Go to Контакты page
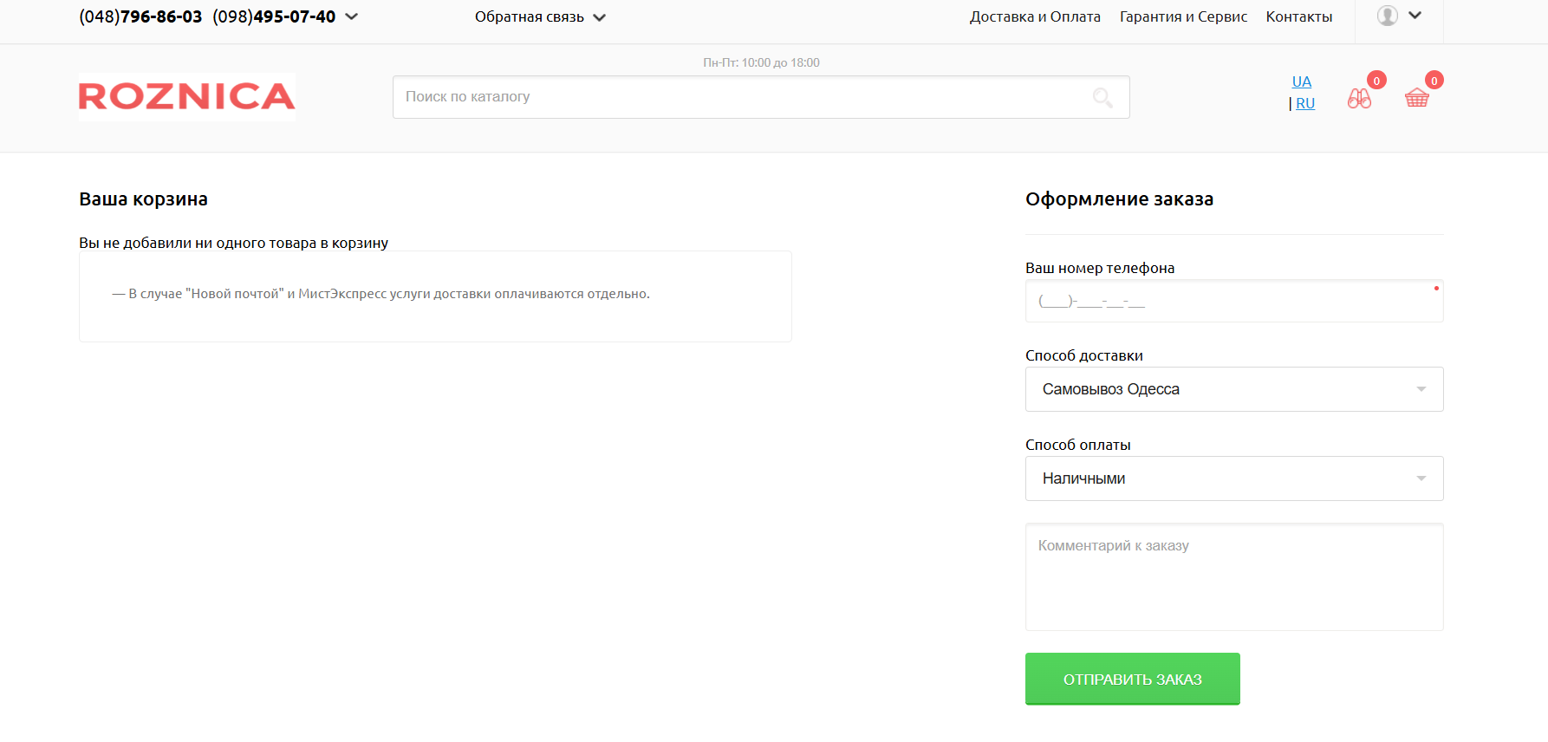This screenshot has width=1548, height=742. pyautogui.click(x=1298, y=17)
